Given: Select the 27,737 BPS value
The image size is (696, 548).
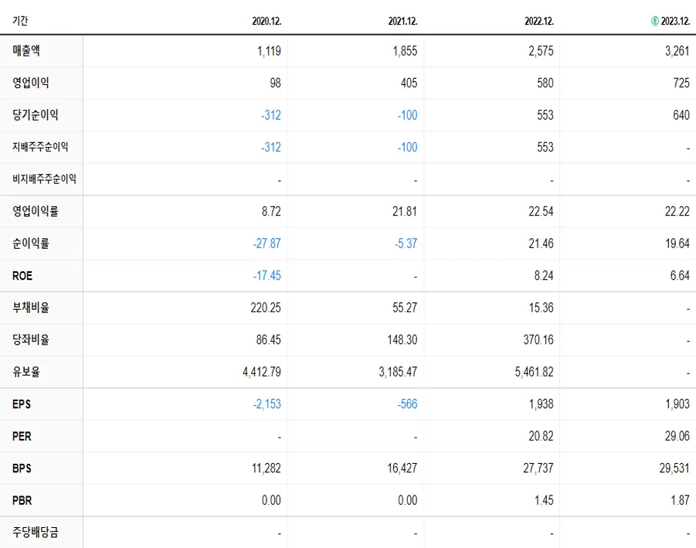Looking at the screenshot, I should [538, 468].
